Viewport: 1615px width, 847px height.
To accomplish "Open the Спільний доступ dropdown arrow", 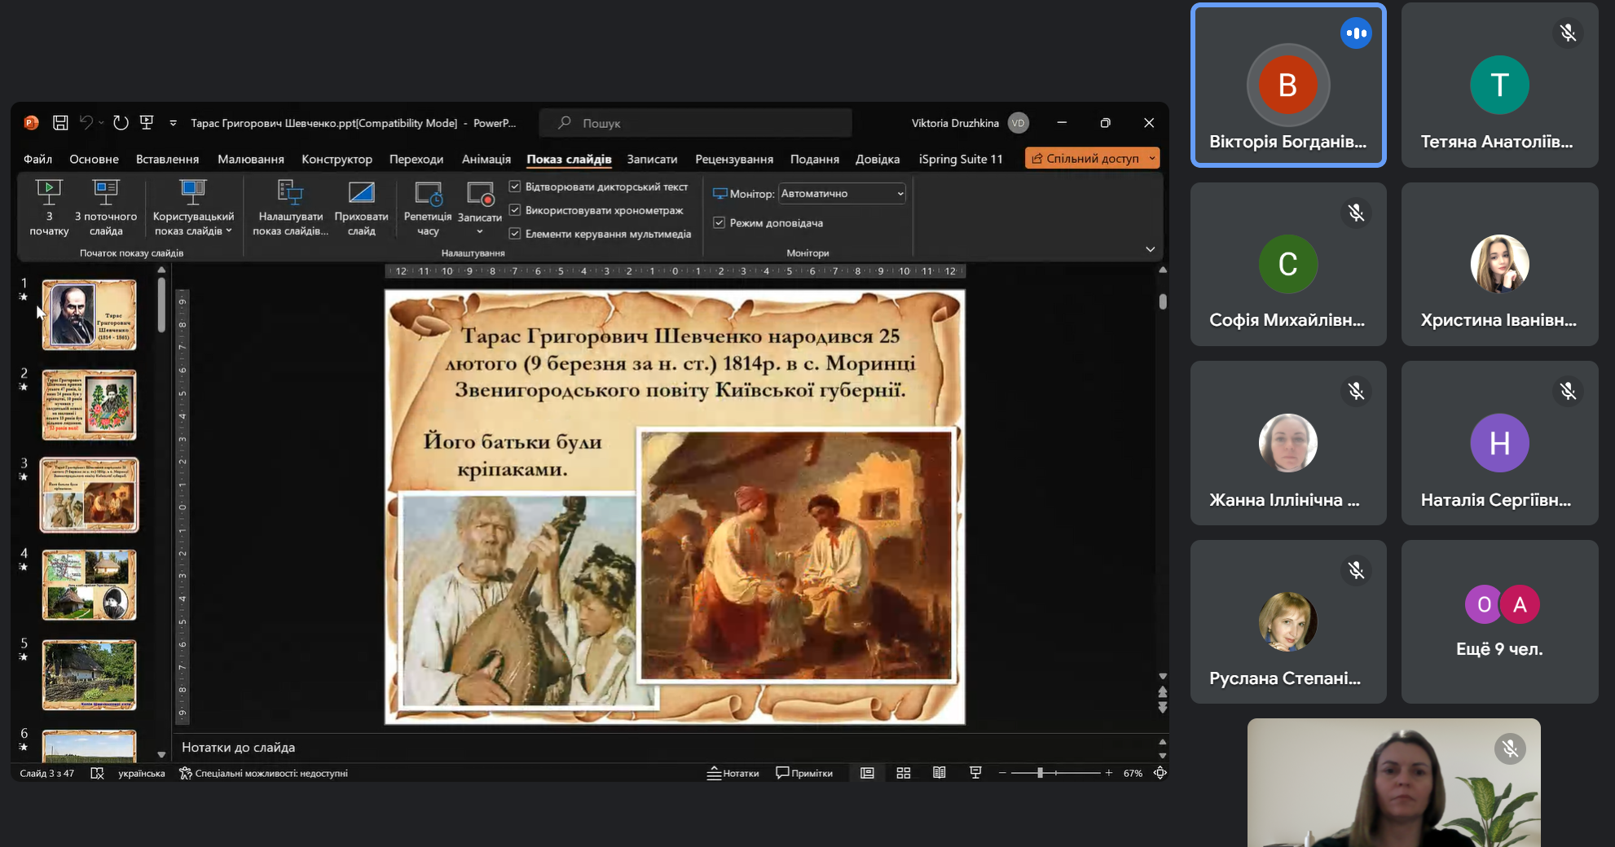I will coord(1152,158).
